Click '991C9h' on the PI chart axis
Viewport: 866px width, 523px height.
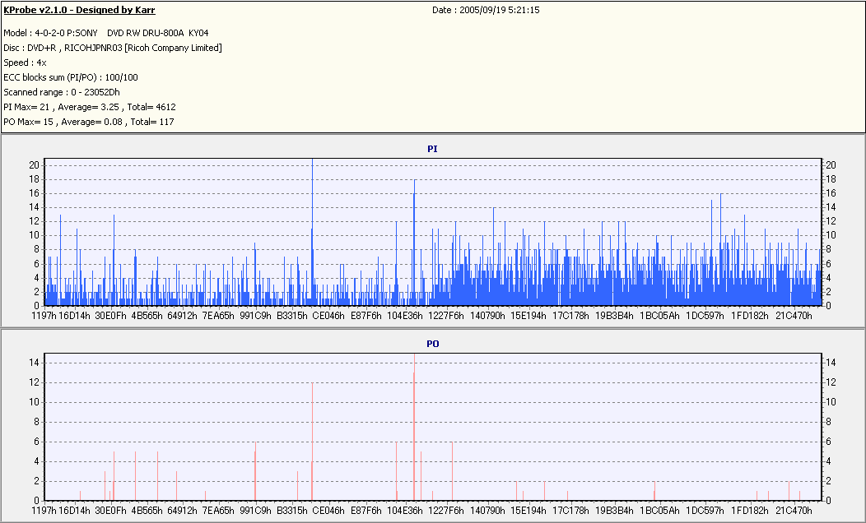[255, 316]
